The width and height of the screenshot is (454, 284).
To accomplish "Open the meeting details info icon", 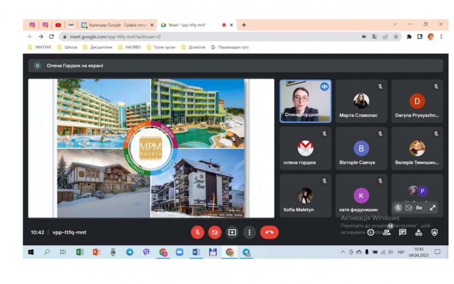I will tap(371, 232).
